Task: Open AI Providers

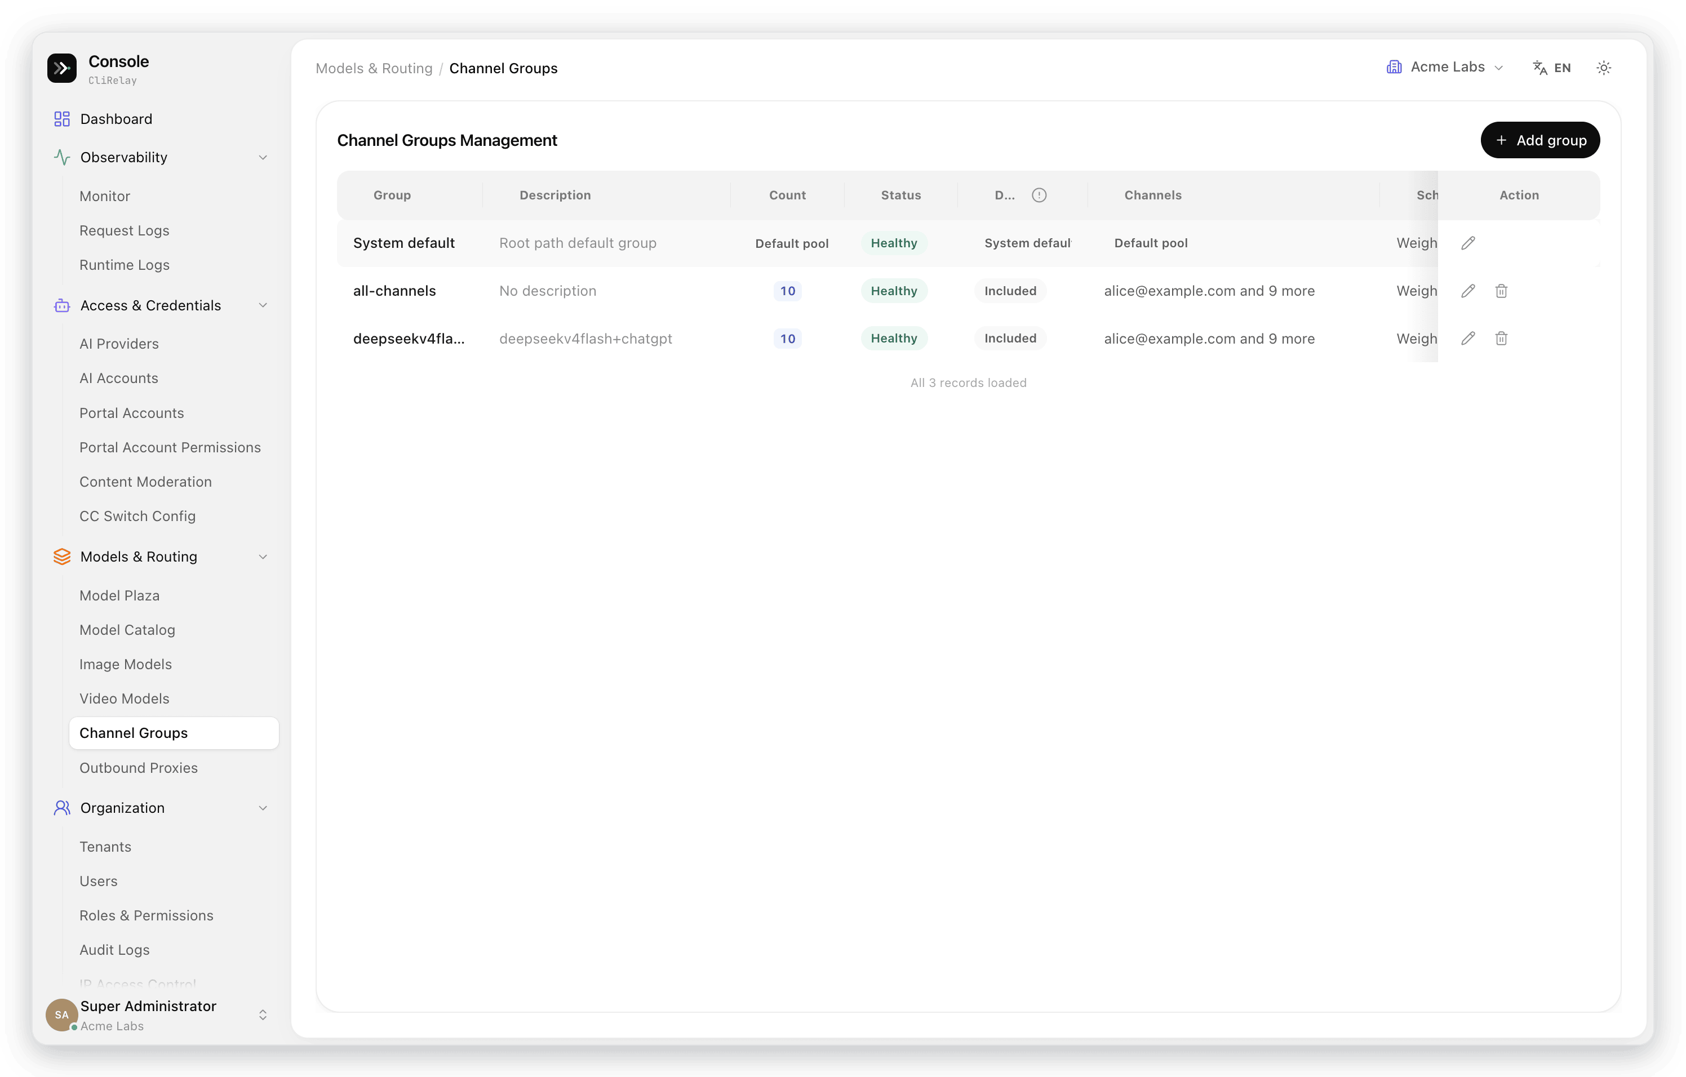Action: [x=119, y=344]
